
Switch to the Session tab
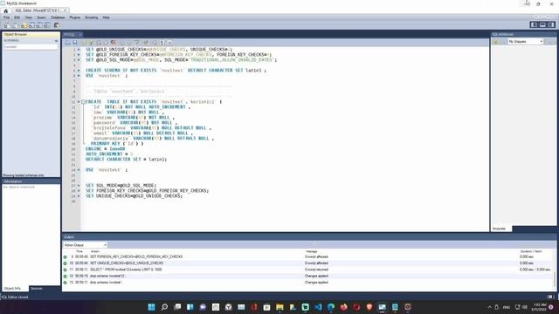[x=37, y=289]
